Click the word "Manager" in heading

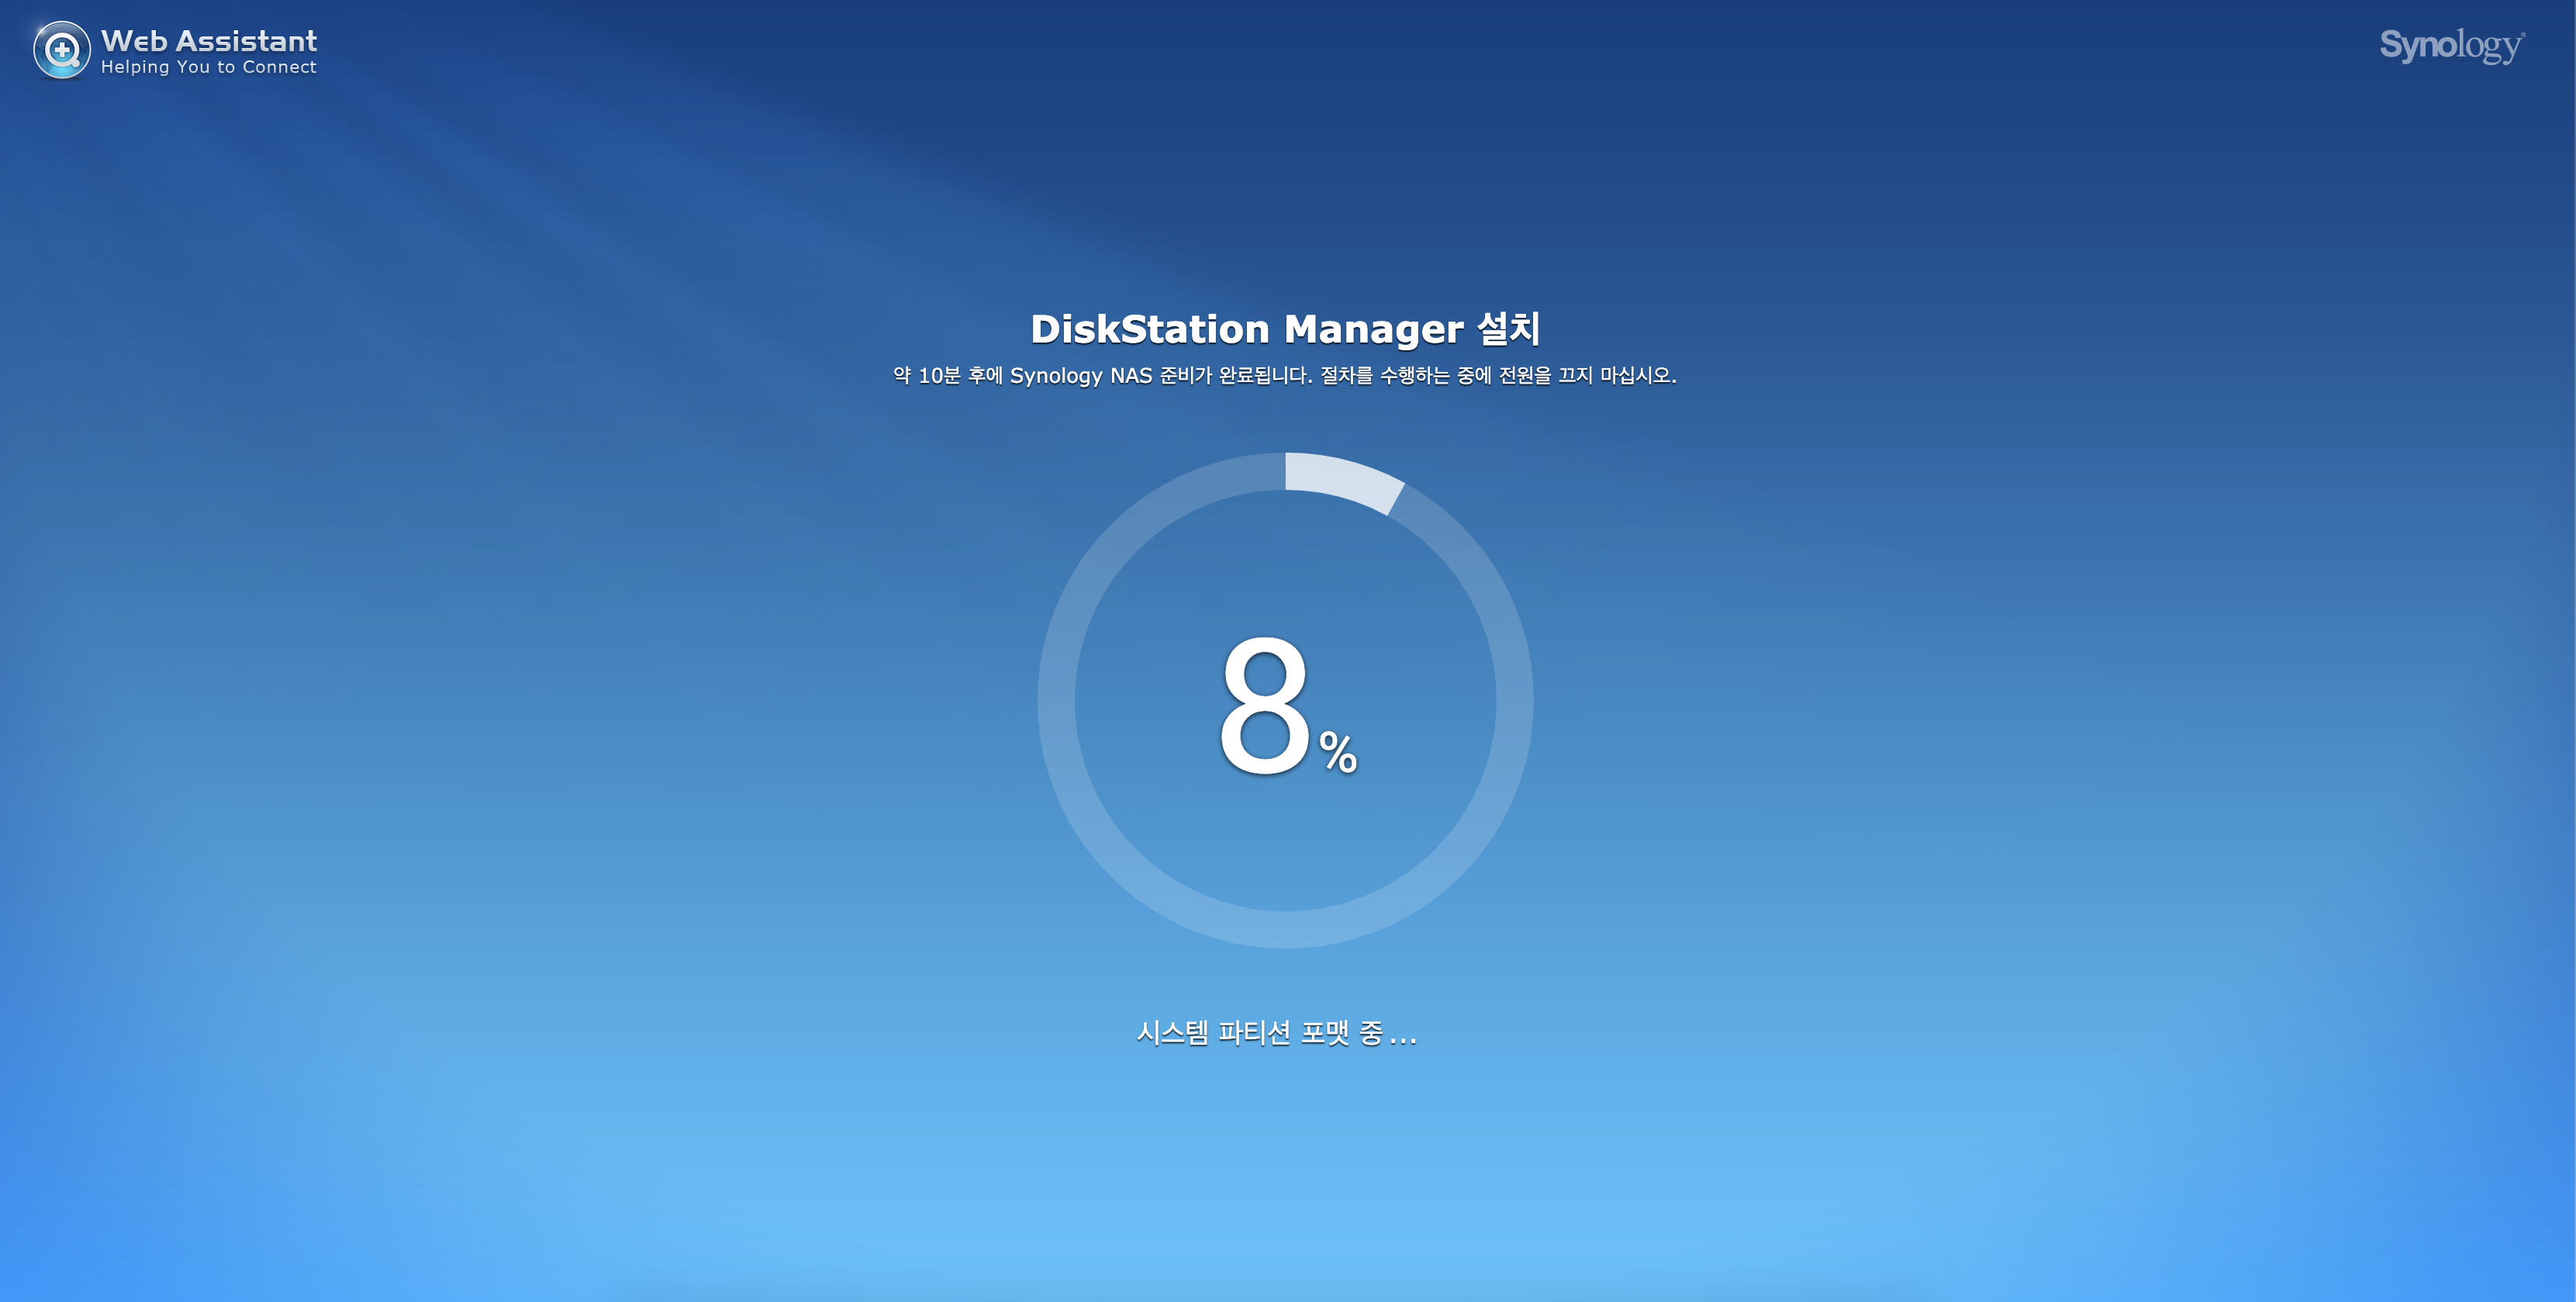click(1373, 329)
